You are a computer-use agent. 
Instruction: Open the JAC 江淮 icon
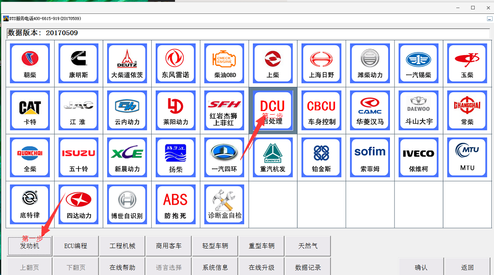tap(79, 111)
